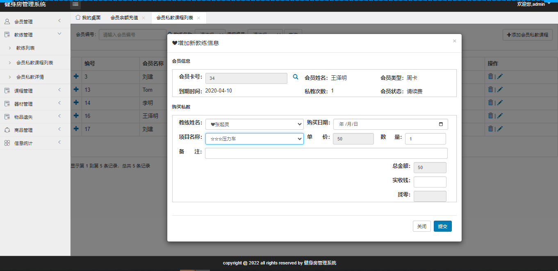Switch to the 我的桌面 tab
Screen dimensions: 558x271
(x=88, y=18)
